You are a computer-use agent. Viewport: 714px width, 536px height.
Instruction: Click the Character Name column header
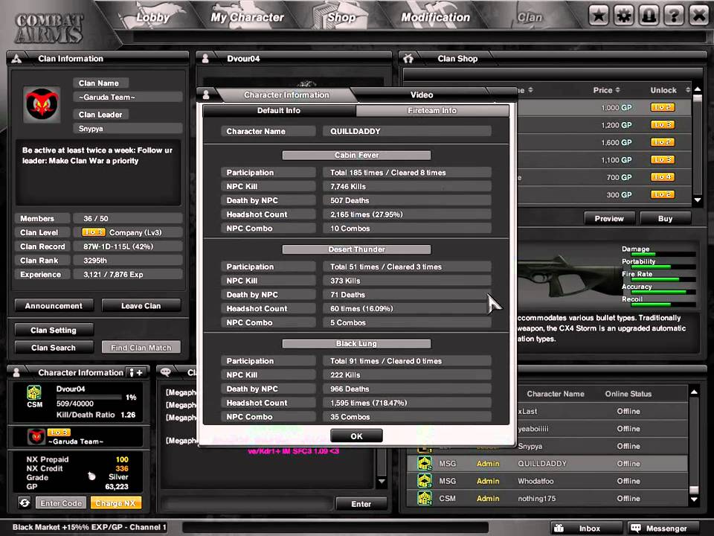(555, 394)
